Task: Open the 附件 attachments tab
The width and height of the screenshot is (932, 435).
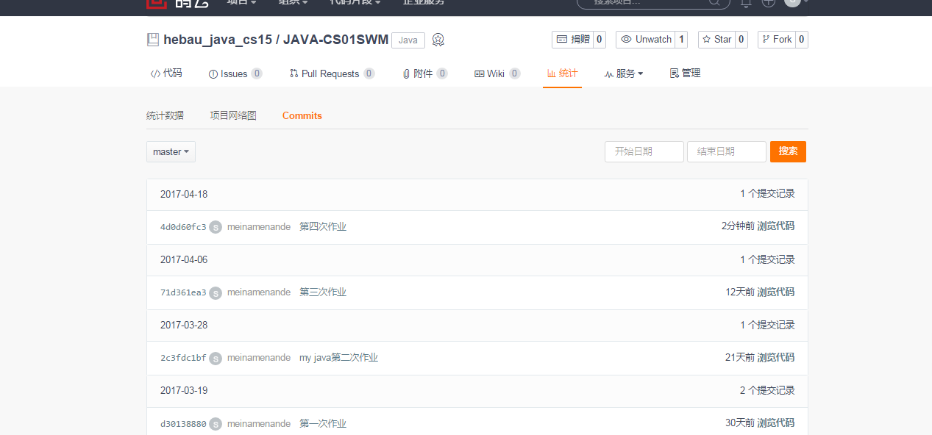Action: pos(425,73)
